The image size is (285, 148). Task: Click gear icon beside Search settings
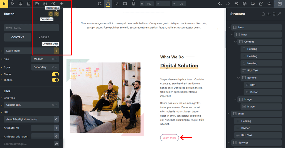click(x=56, y=144)
